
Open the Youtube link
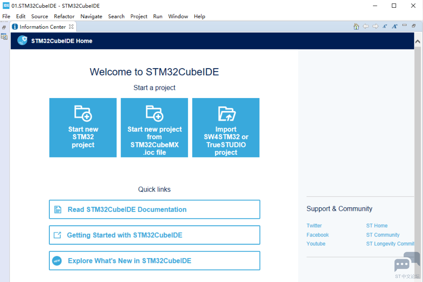pos(316,244)
